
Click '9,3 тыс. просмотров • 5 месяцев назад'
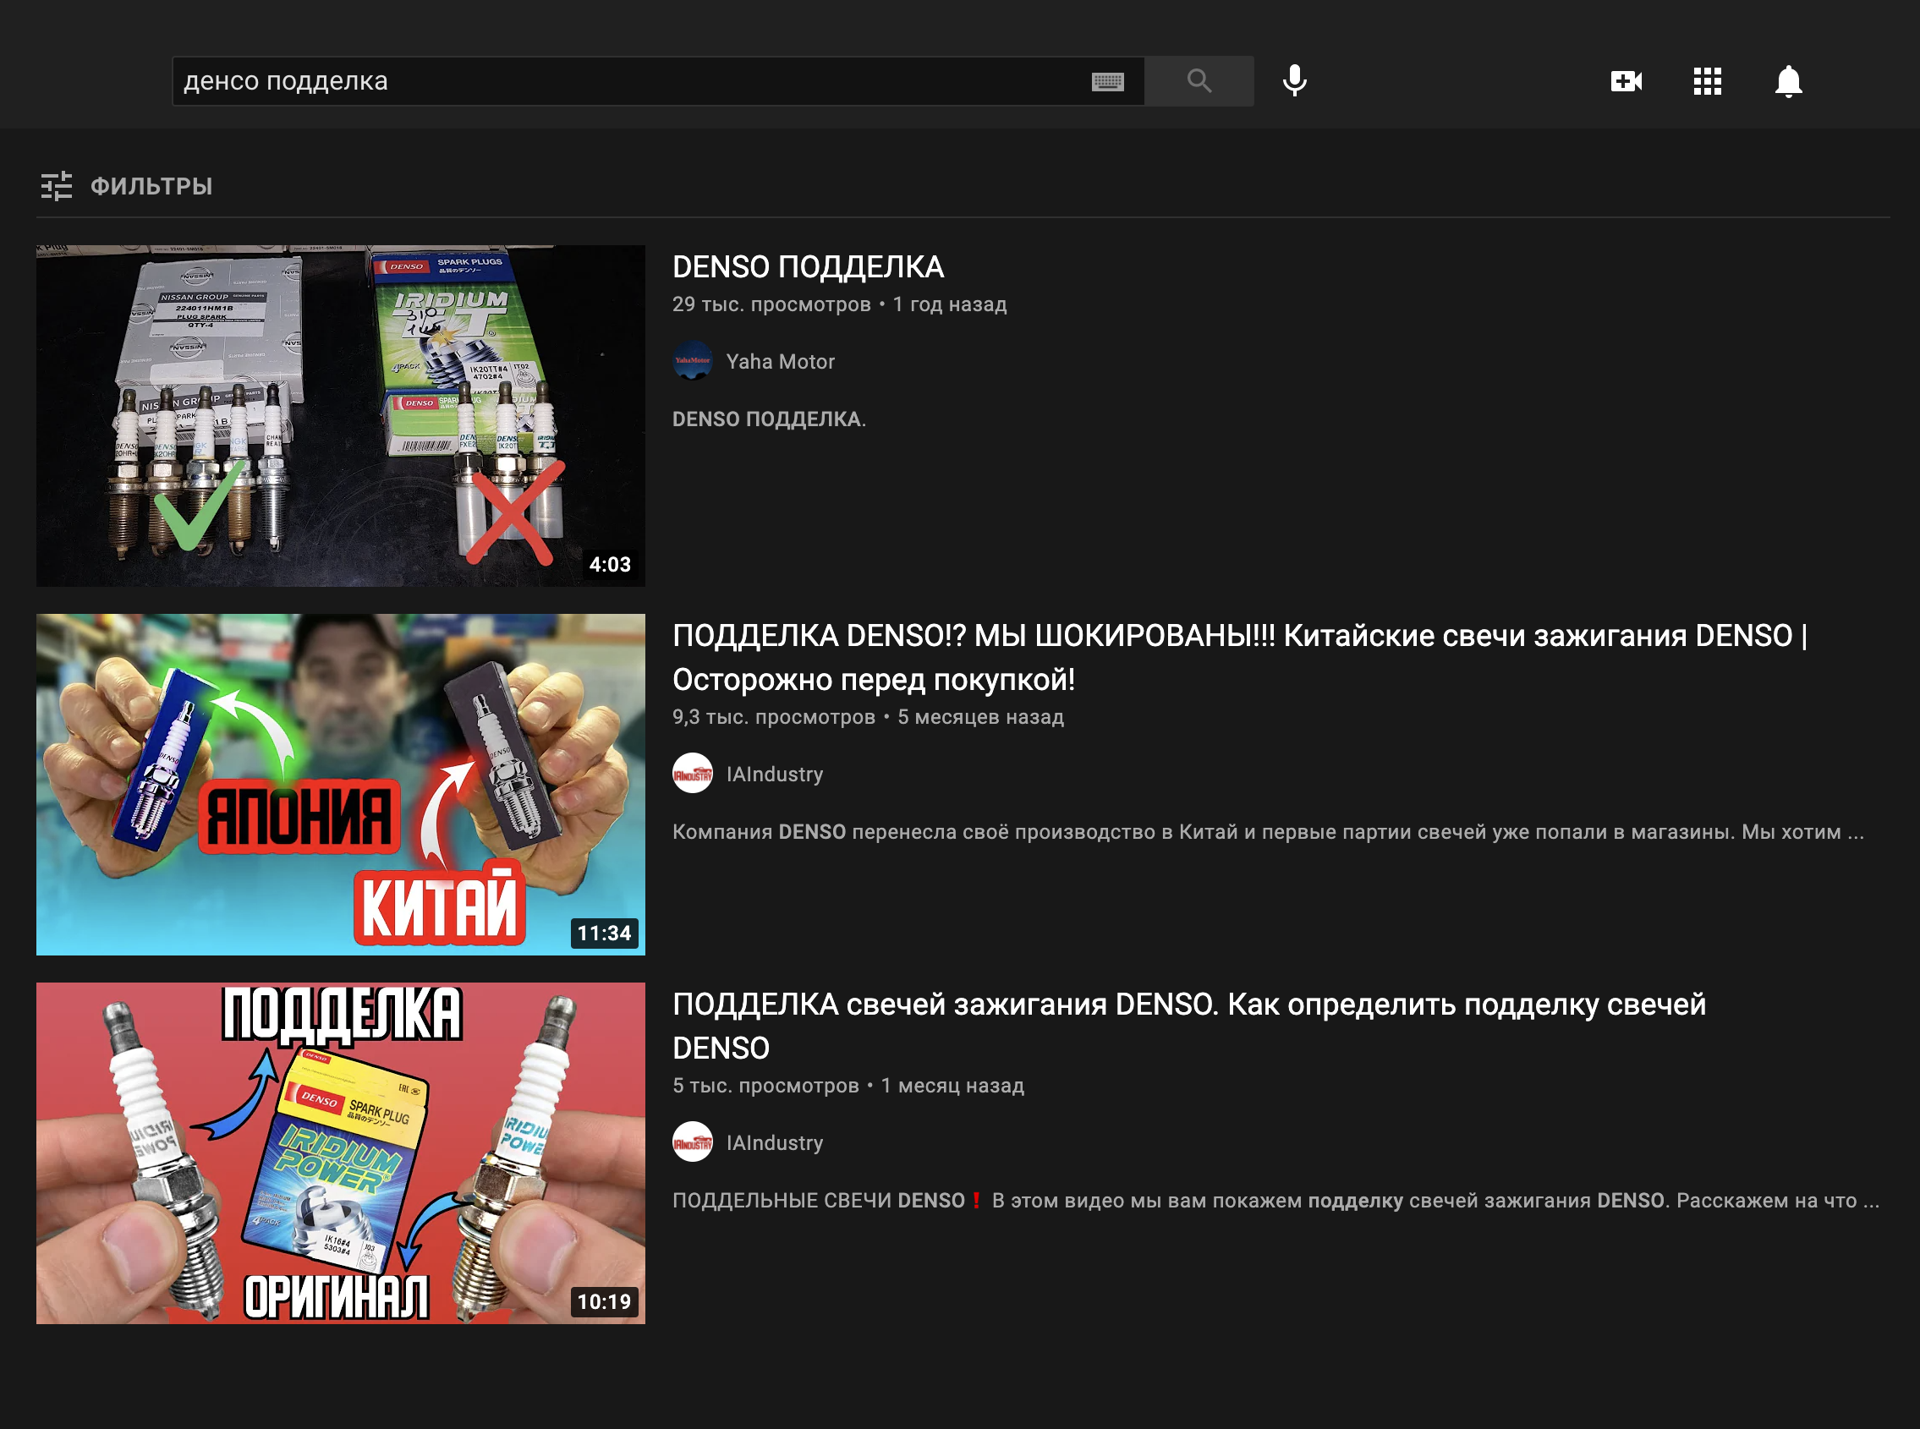(x=868, y=717)
